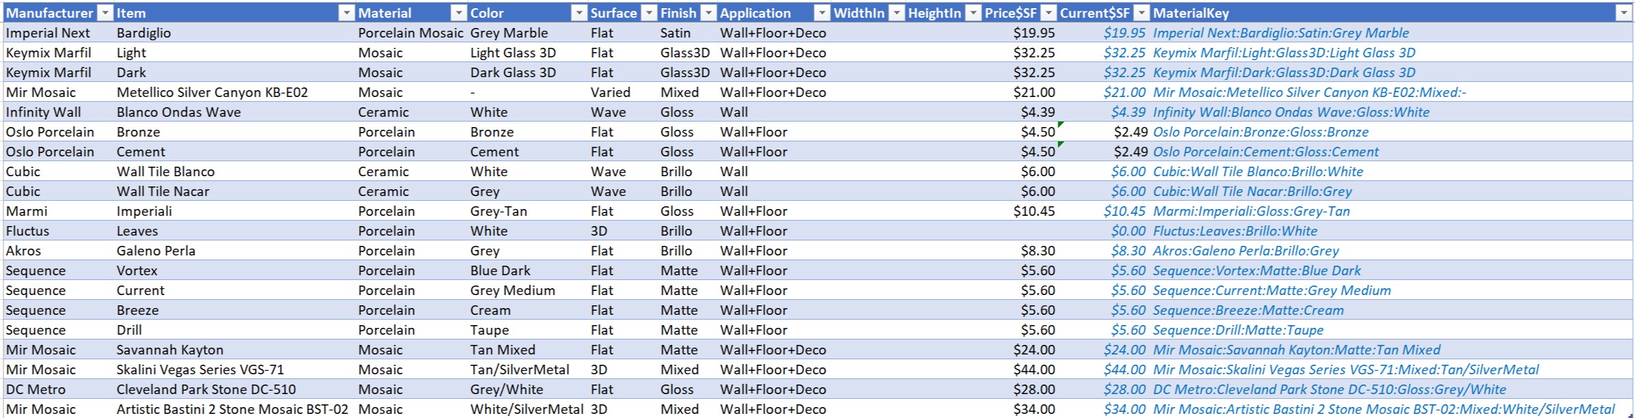
Task: Select the Blanco Ondas Wave item cell
Action: pos(235,112)
